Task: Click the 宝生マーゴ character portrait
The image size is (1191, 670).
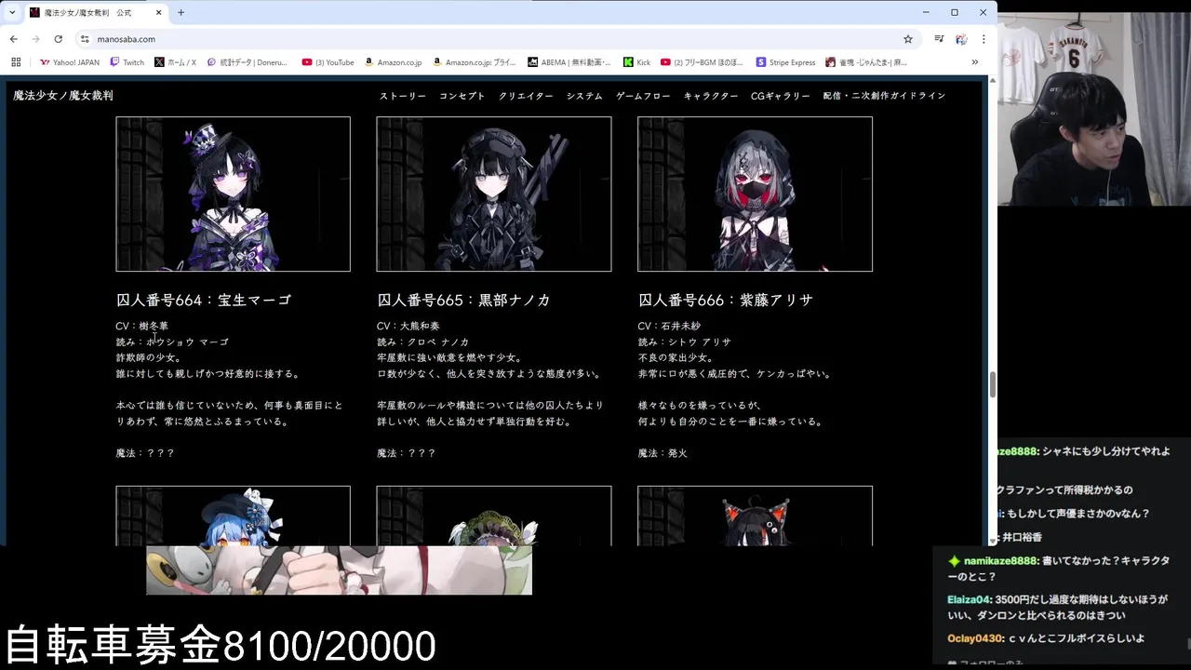Action: (x=233, y=194)
